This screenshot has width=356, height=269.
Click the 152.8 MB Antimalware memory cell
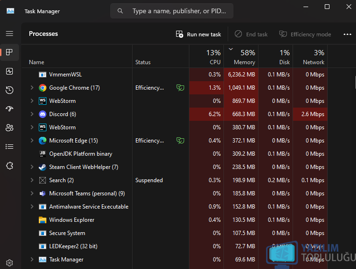(x=241, y=207)
